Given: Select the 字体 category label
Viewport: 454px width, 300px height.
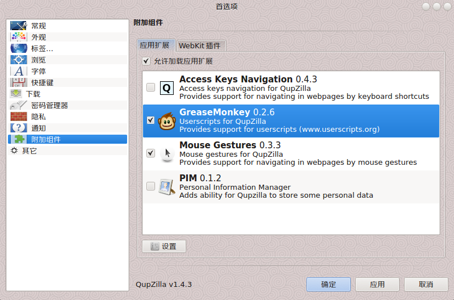Looking at the screenshot, I should point(39,71).
